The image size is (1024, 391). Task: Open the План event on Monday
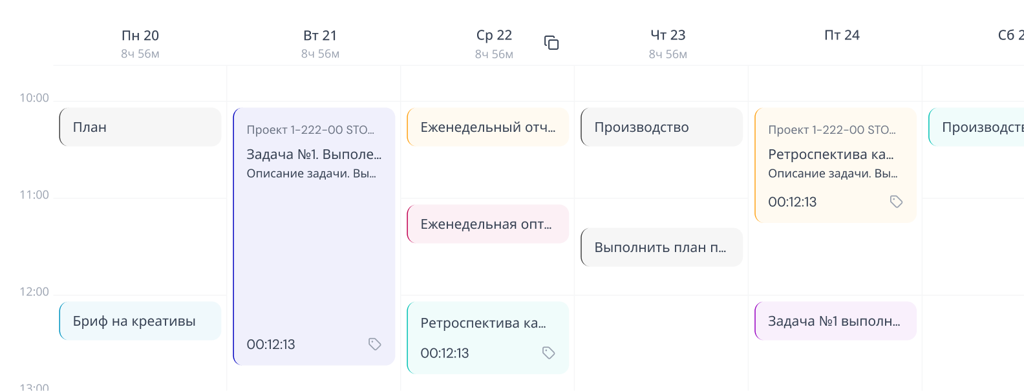coord(140,127)
